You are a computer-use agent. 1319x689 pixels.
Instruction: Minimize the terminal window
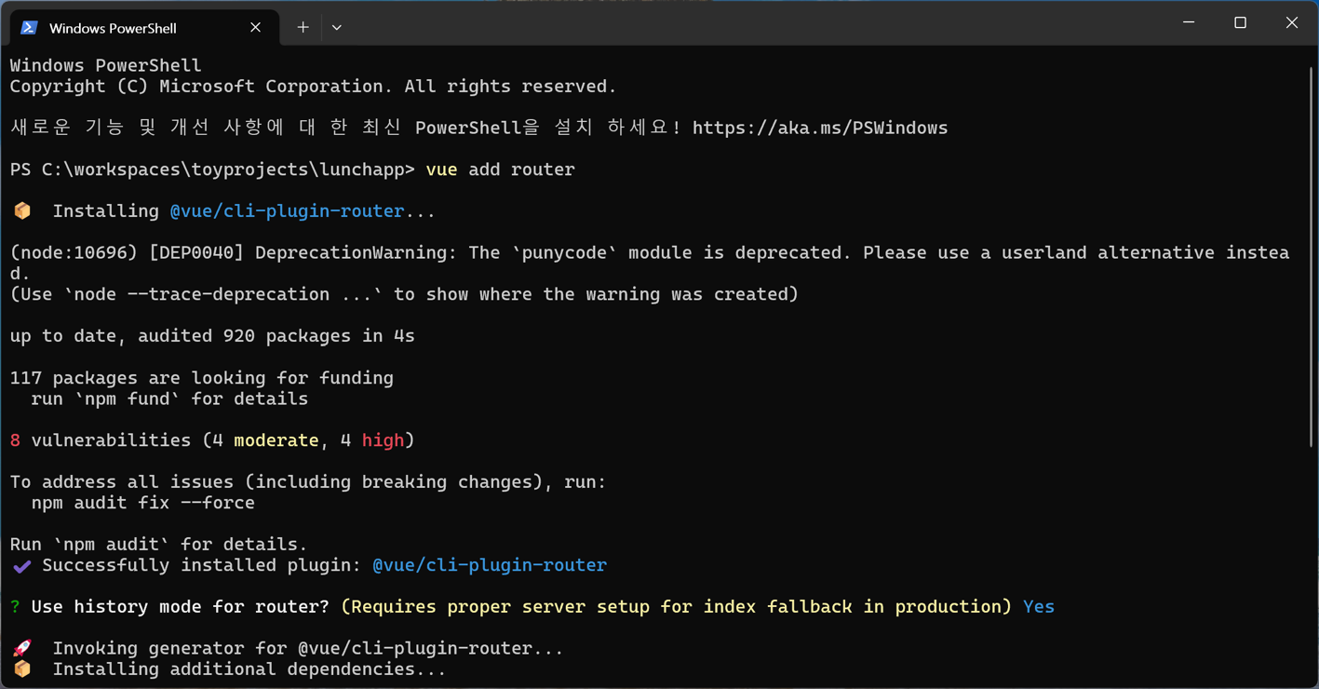1189,22
